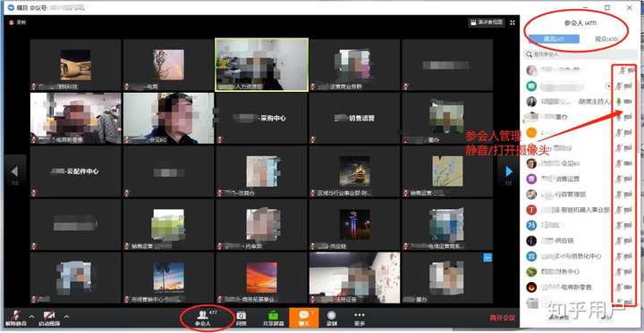
Task: Click the 参会人 (477) panel header
Action: coord(580,23)
